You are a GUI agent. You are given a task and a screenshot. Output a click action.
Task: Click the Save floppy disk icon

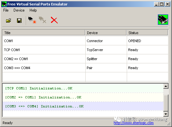coord(19,21)
